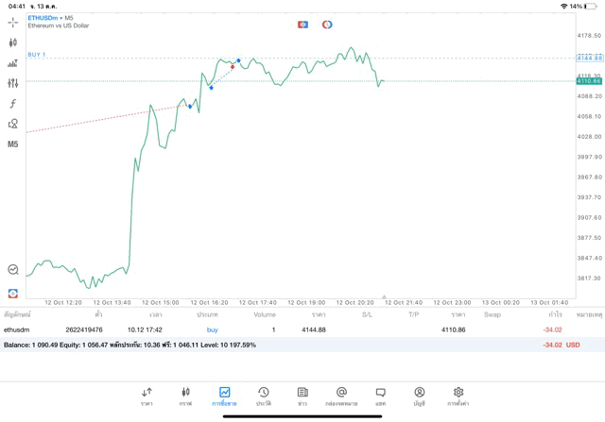This screenshot has height=422, width=605.
Task: Toggle the red-blue circle icon above chart
Action: (327, 25)
